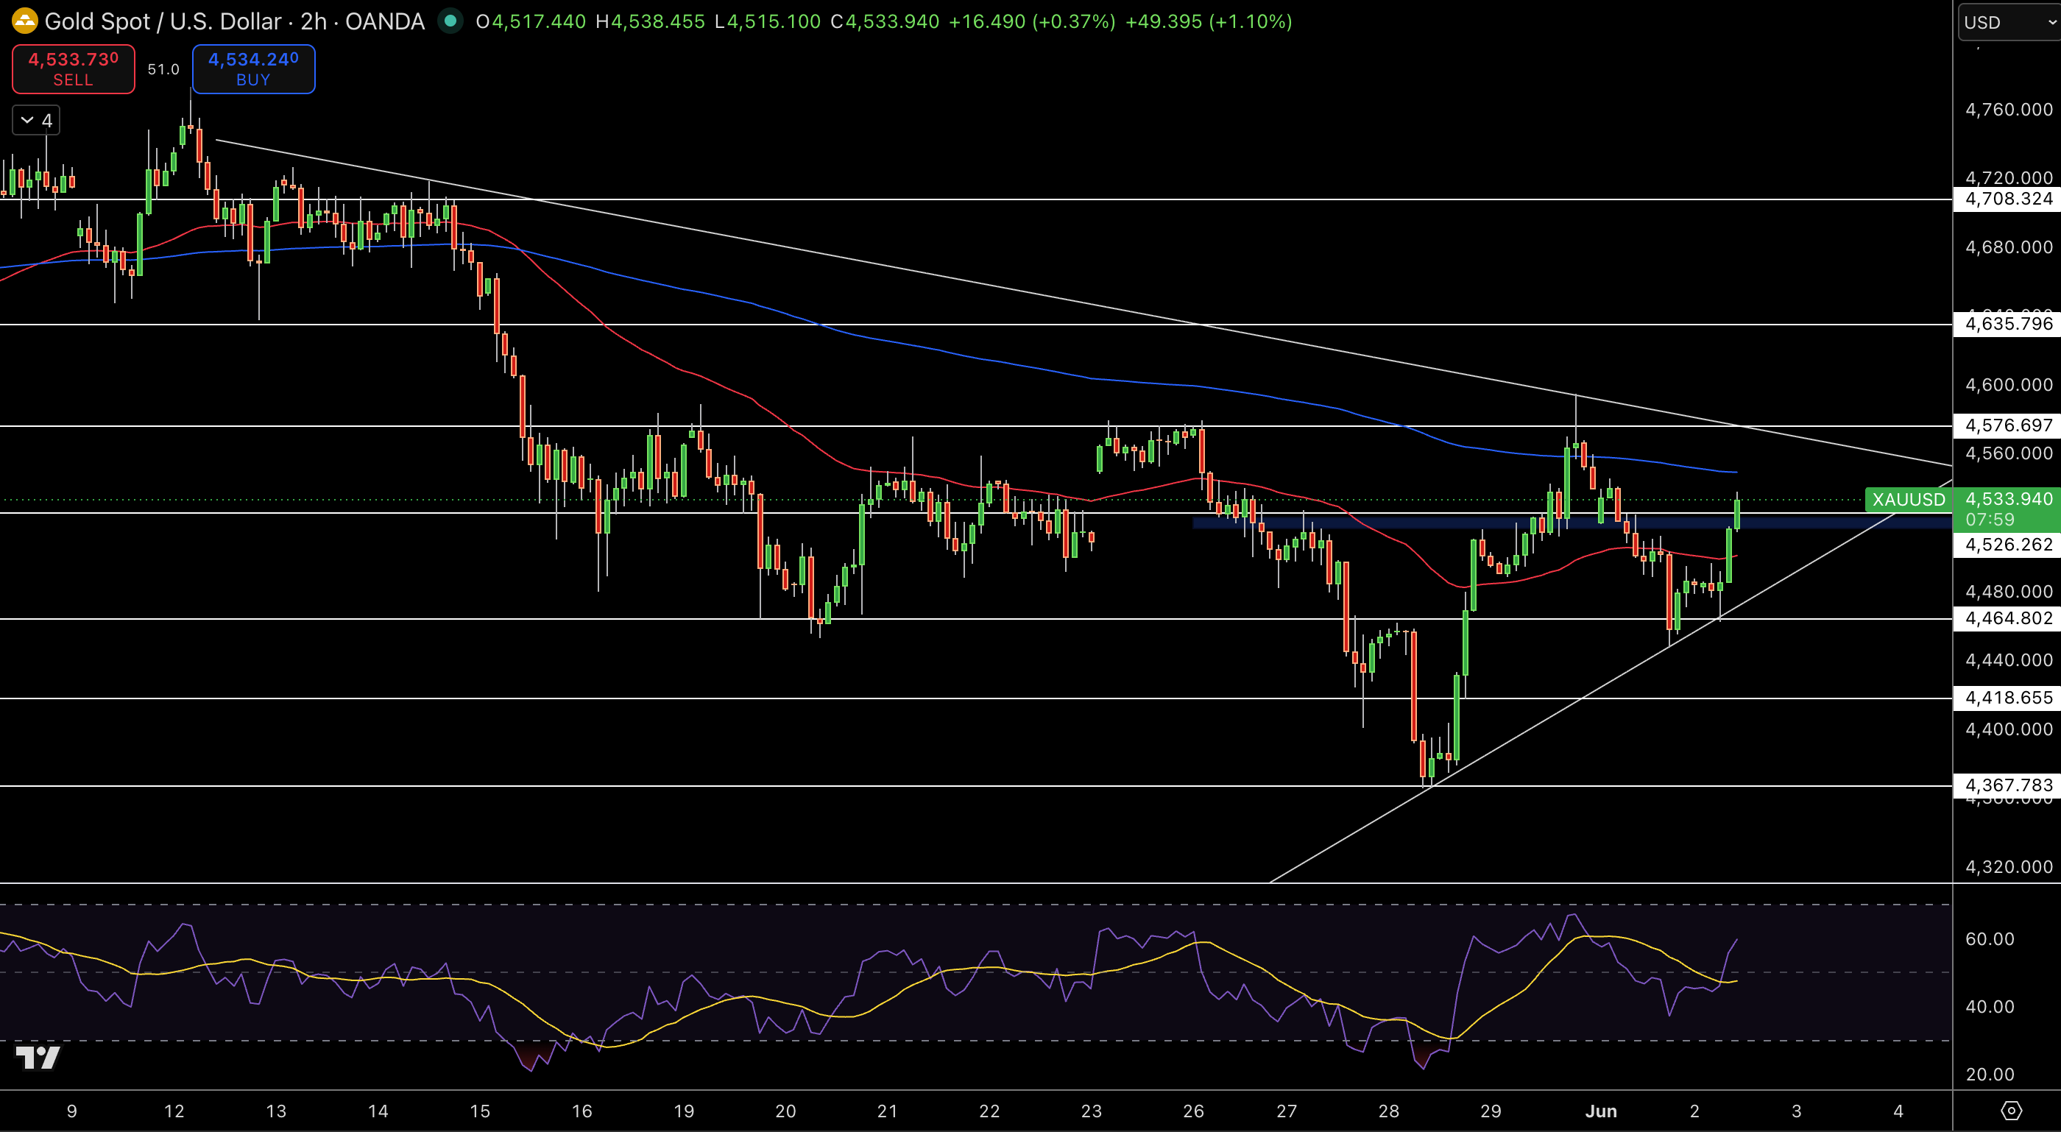
Task: Select the 4,635.796 horizontal line price label
Action: pos(2008,324)
